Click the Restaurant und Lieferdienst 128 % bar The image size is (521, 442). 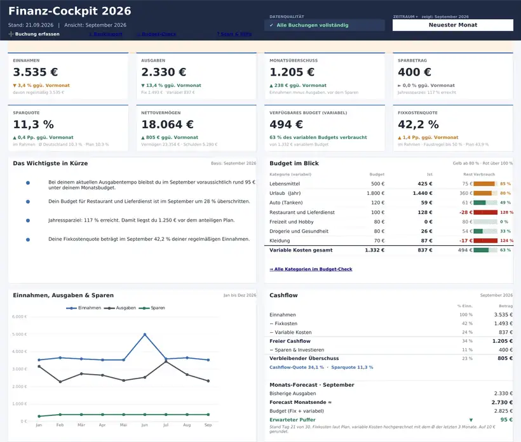click(485, 212)
